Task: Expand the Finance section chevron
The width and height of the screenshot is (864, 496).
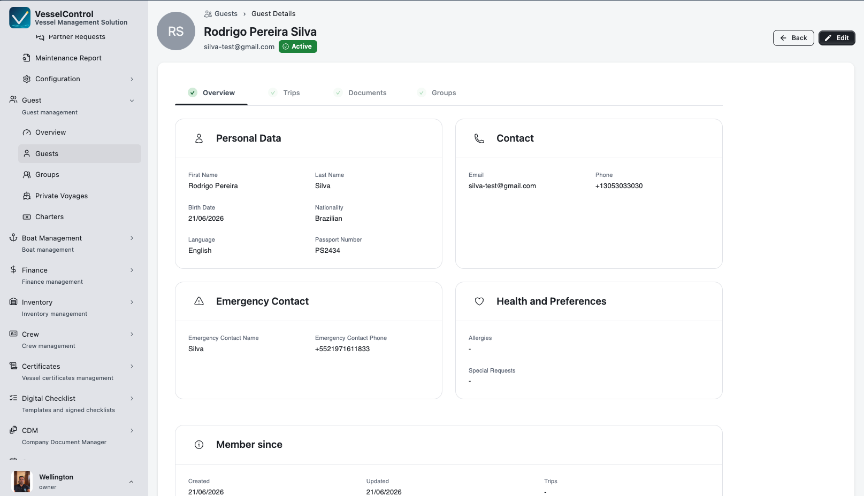Action: [x=132, y=270]
